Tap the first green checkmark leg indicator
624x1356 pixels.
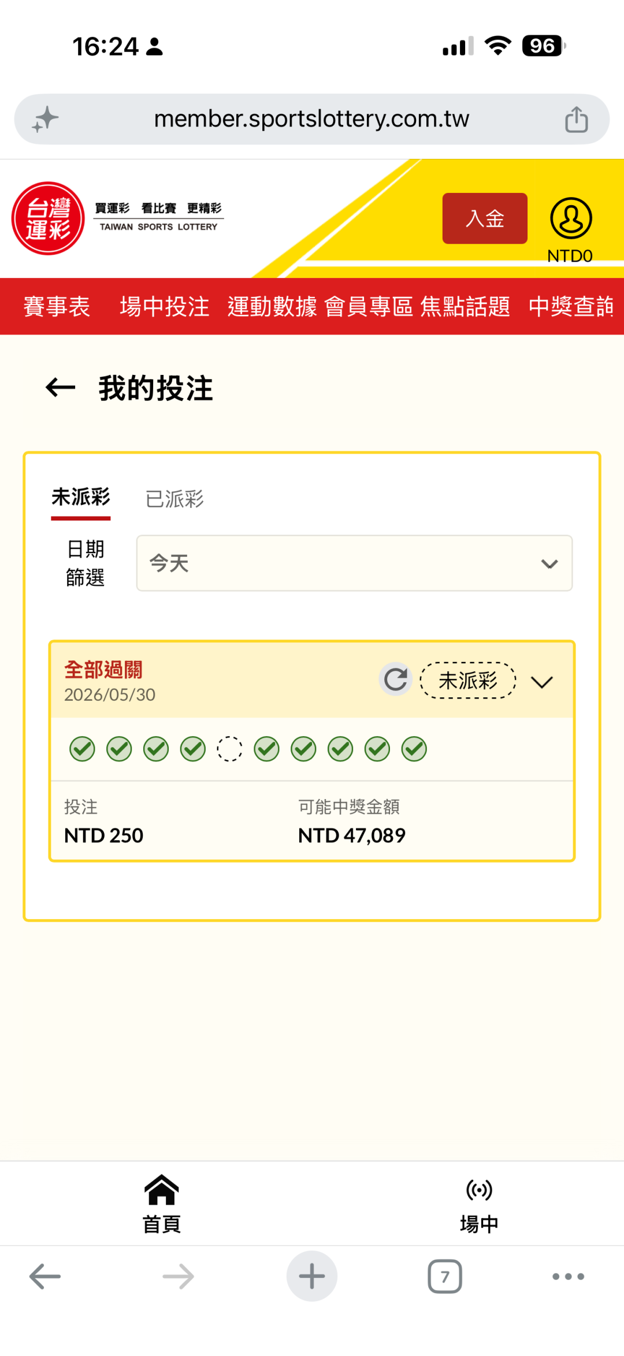pyautogui.click(x=82, y=749)
